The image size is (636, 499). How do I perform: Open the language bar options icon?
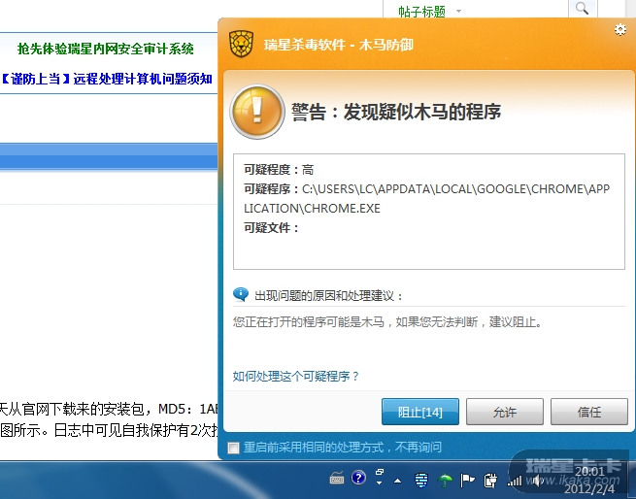click(x=380, y=473)
